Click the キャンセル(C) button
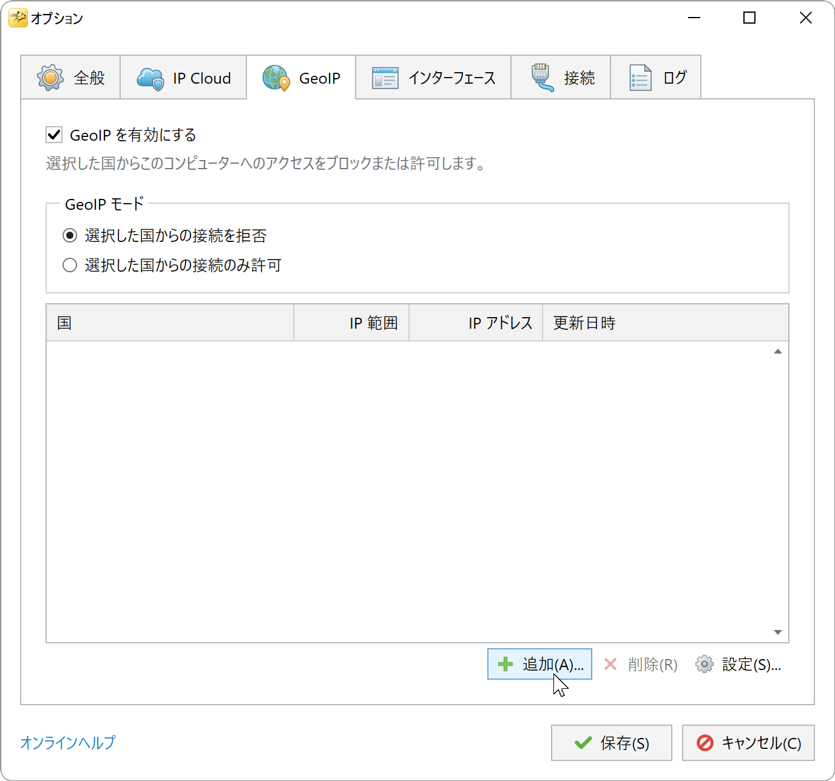835x781 pixels. point(748,743)
